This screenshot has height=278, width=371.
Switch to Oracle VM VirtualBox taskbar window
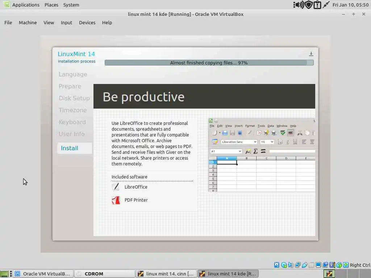click(x=43, y=274)
